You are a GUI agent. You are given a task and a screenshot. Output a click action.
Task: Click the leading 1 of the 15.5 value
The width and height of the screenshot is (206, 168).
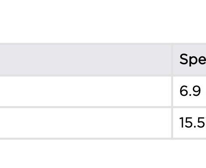coord(181,123)
